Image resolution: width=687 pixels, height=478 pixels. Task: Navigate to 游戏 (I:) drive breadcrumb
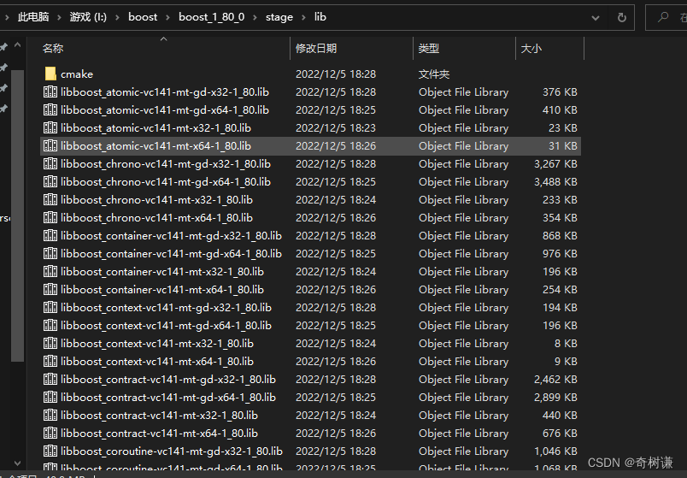pyautogui.click(x=88, y=17)
